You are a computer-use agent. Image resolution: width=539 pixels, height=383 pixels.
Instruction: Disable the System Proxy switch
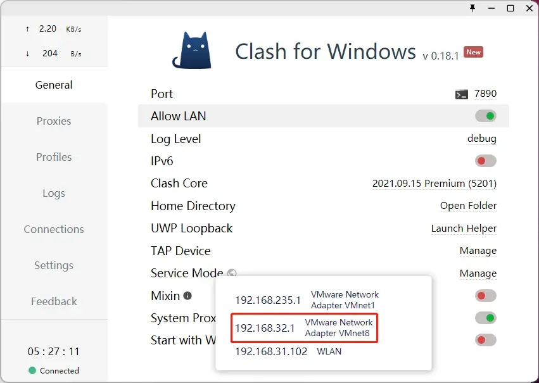pyautogui.click(x=486, y=318)
